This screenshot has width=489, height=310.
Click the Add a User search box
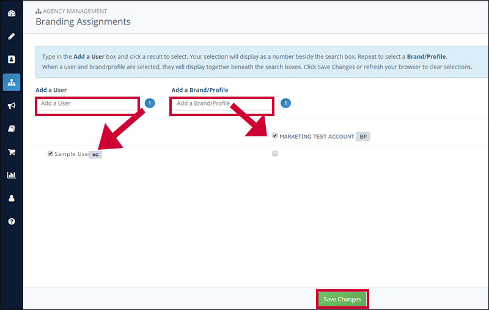[x=89, y=103]
